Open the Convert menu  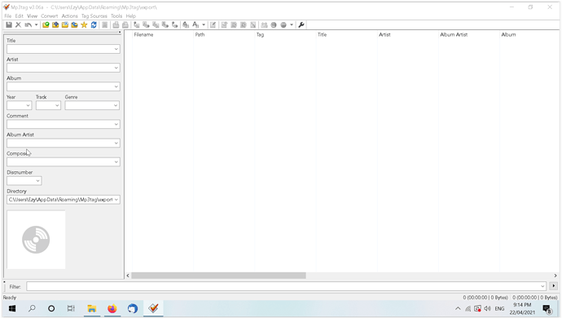[x=49, y=16]
